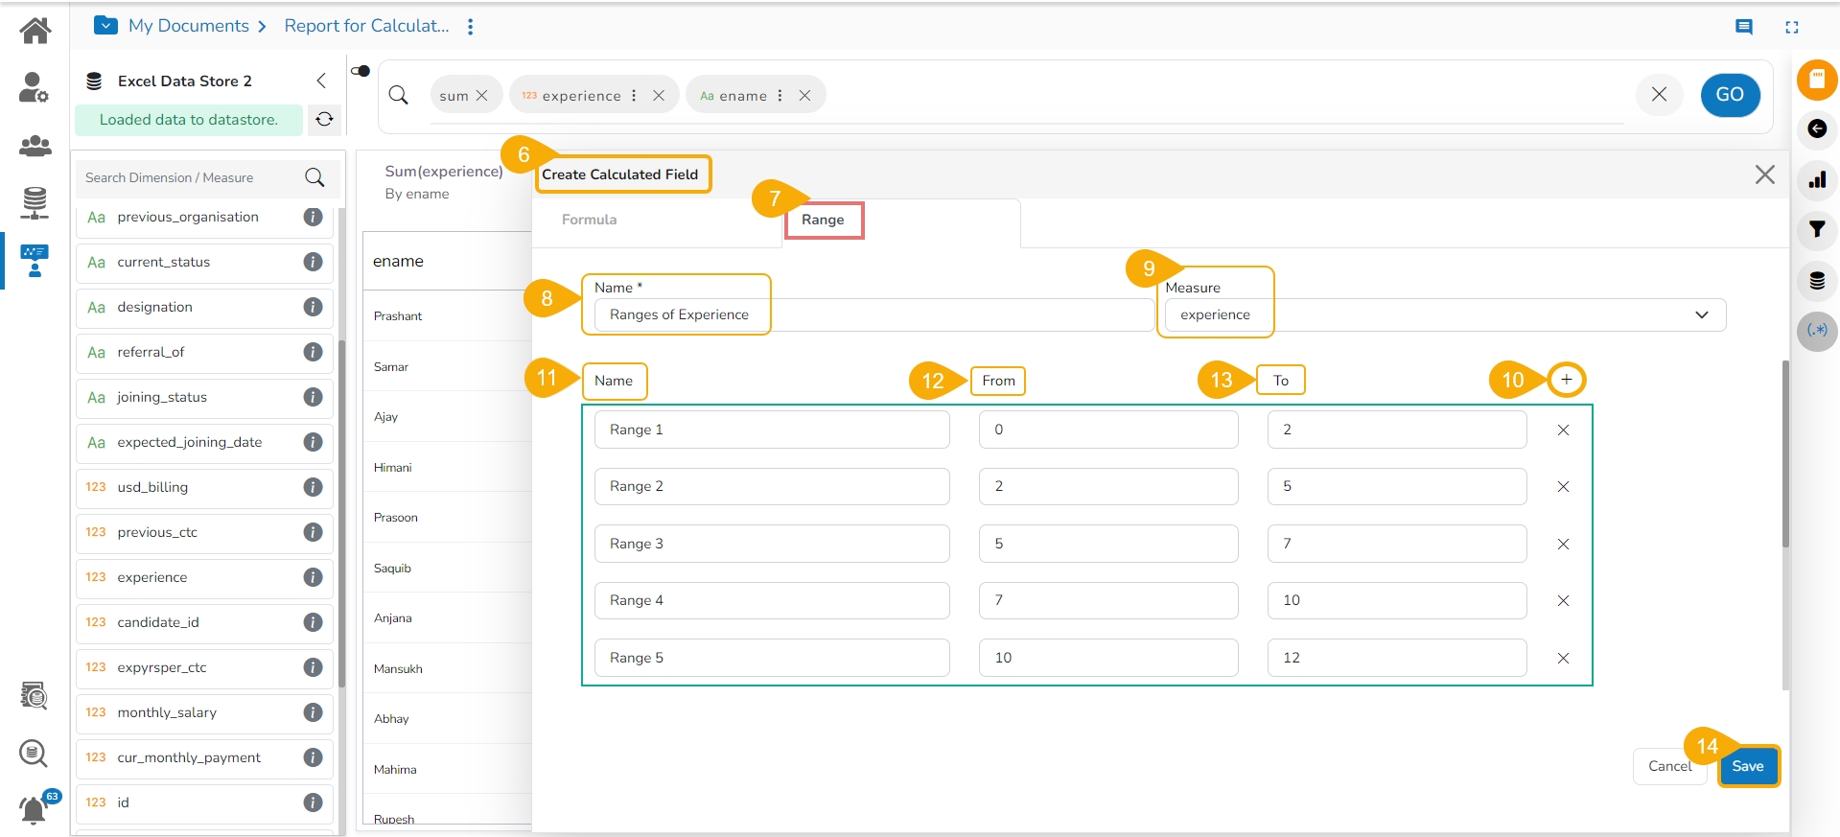Click the Home icon in sidebar
The height and width of the screenshot is (837, 1840).
35,31
